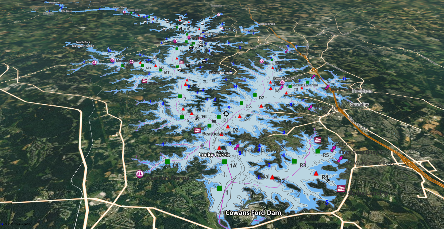Click the crosshair position marker on the lake
The image size is (444, 229).
click(226, 114)
